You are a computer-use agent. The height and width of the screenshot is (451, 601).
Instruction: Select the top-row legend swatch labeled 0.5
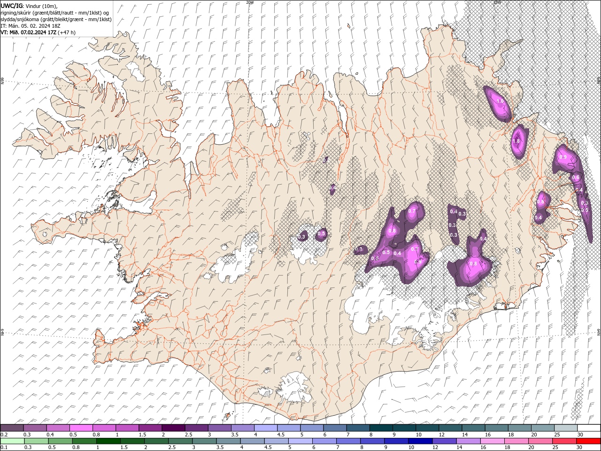(x=81, y=428)
